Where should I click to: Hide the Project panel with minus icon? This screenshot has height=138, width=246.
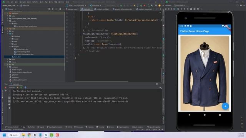tap(63, 9)
